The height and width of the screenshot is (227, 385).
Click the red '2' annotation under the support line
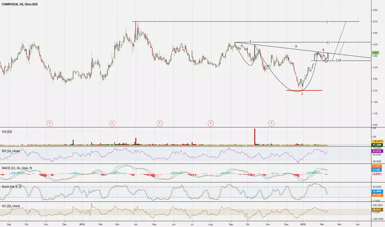pyautogui.click(x=302, y=94)
